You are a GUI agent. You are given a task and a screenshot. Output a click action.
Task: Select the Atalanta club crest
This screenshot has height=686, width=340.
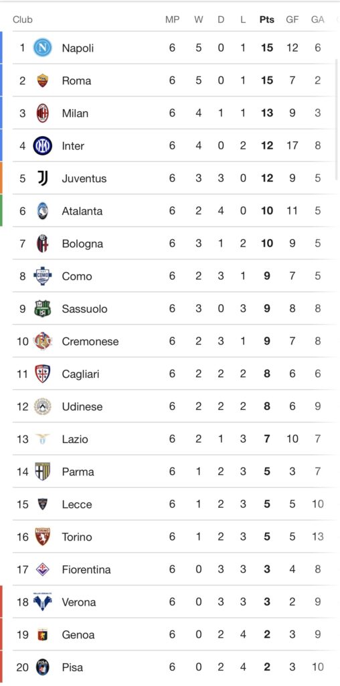point(42,211)
